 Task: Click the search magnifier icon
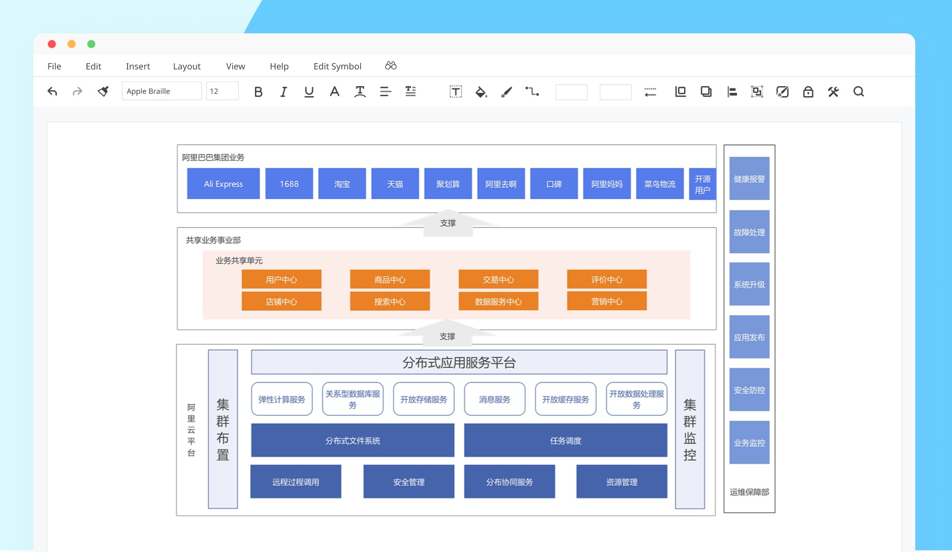point(858,92)
